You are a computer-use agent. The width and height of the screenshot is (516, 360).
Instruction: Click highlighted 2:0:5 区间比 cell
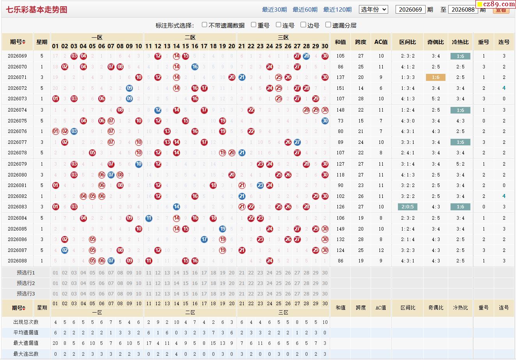pyautogui.click(x=408, y=207)
